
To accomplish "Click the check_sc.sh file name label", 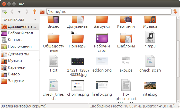I will click(x=150, y=70).
